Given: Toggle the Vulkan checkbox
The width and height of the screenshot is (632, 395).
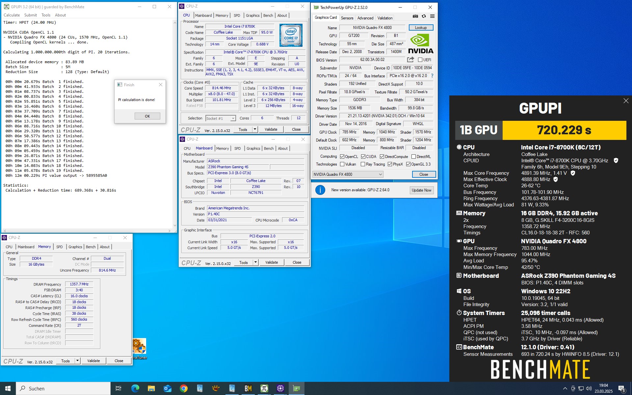Looking at the screenshot, I should [x=342, y=164].
